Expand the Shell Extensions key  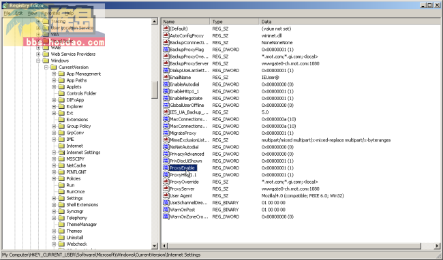click(x=54, y=205)
